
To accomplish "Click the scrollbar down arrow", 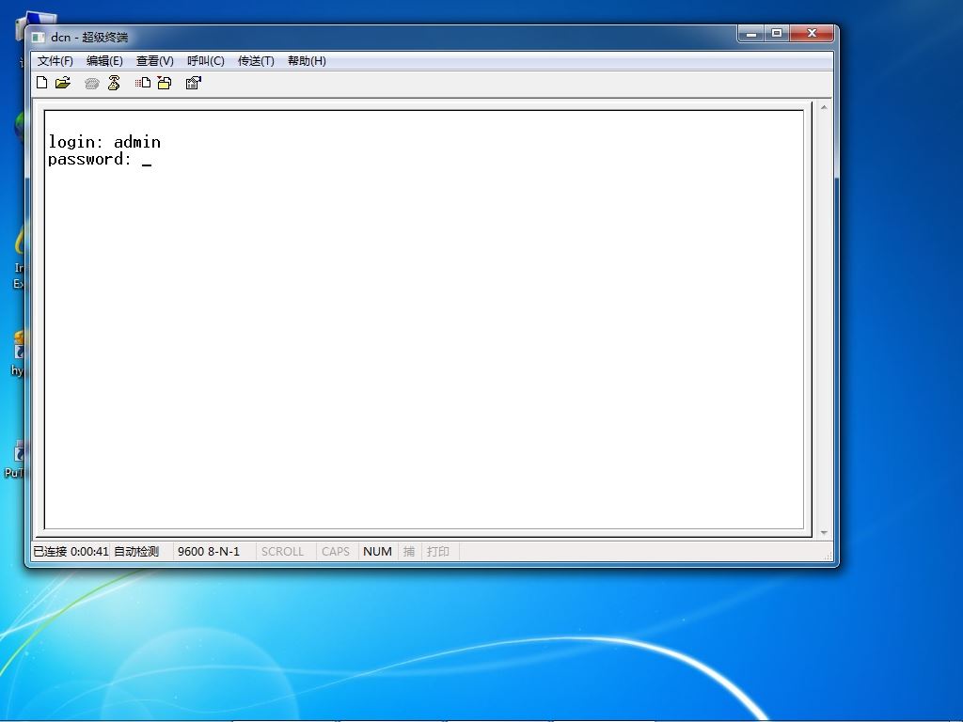I will tap(824, 532).
